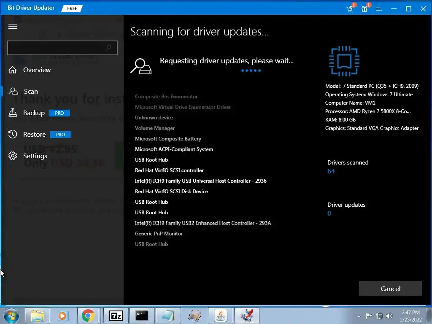Open the taskbar clock and date

(x=410, y=316)
